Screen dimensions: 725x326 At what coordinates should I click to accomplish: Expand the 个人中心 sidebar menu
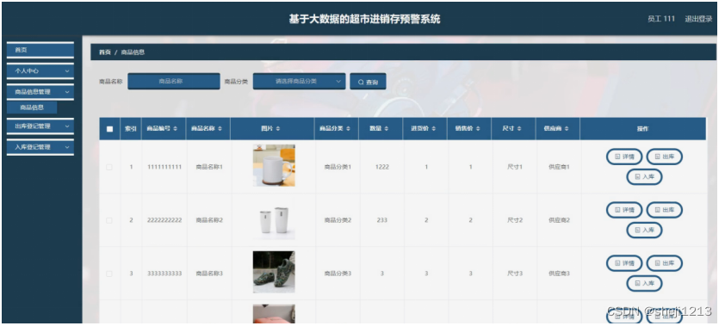40,71
